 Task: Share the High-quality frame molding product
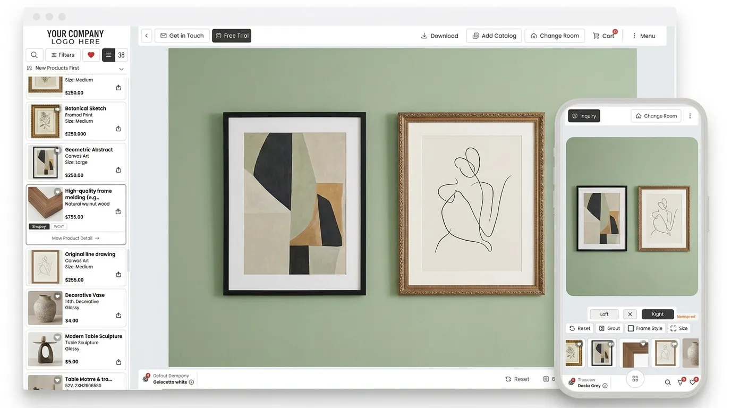tap(118, 211)
